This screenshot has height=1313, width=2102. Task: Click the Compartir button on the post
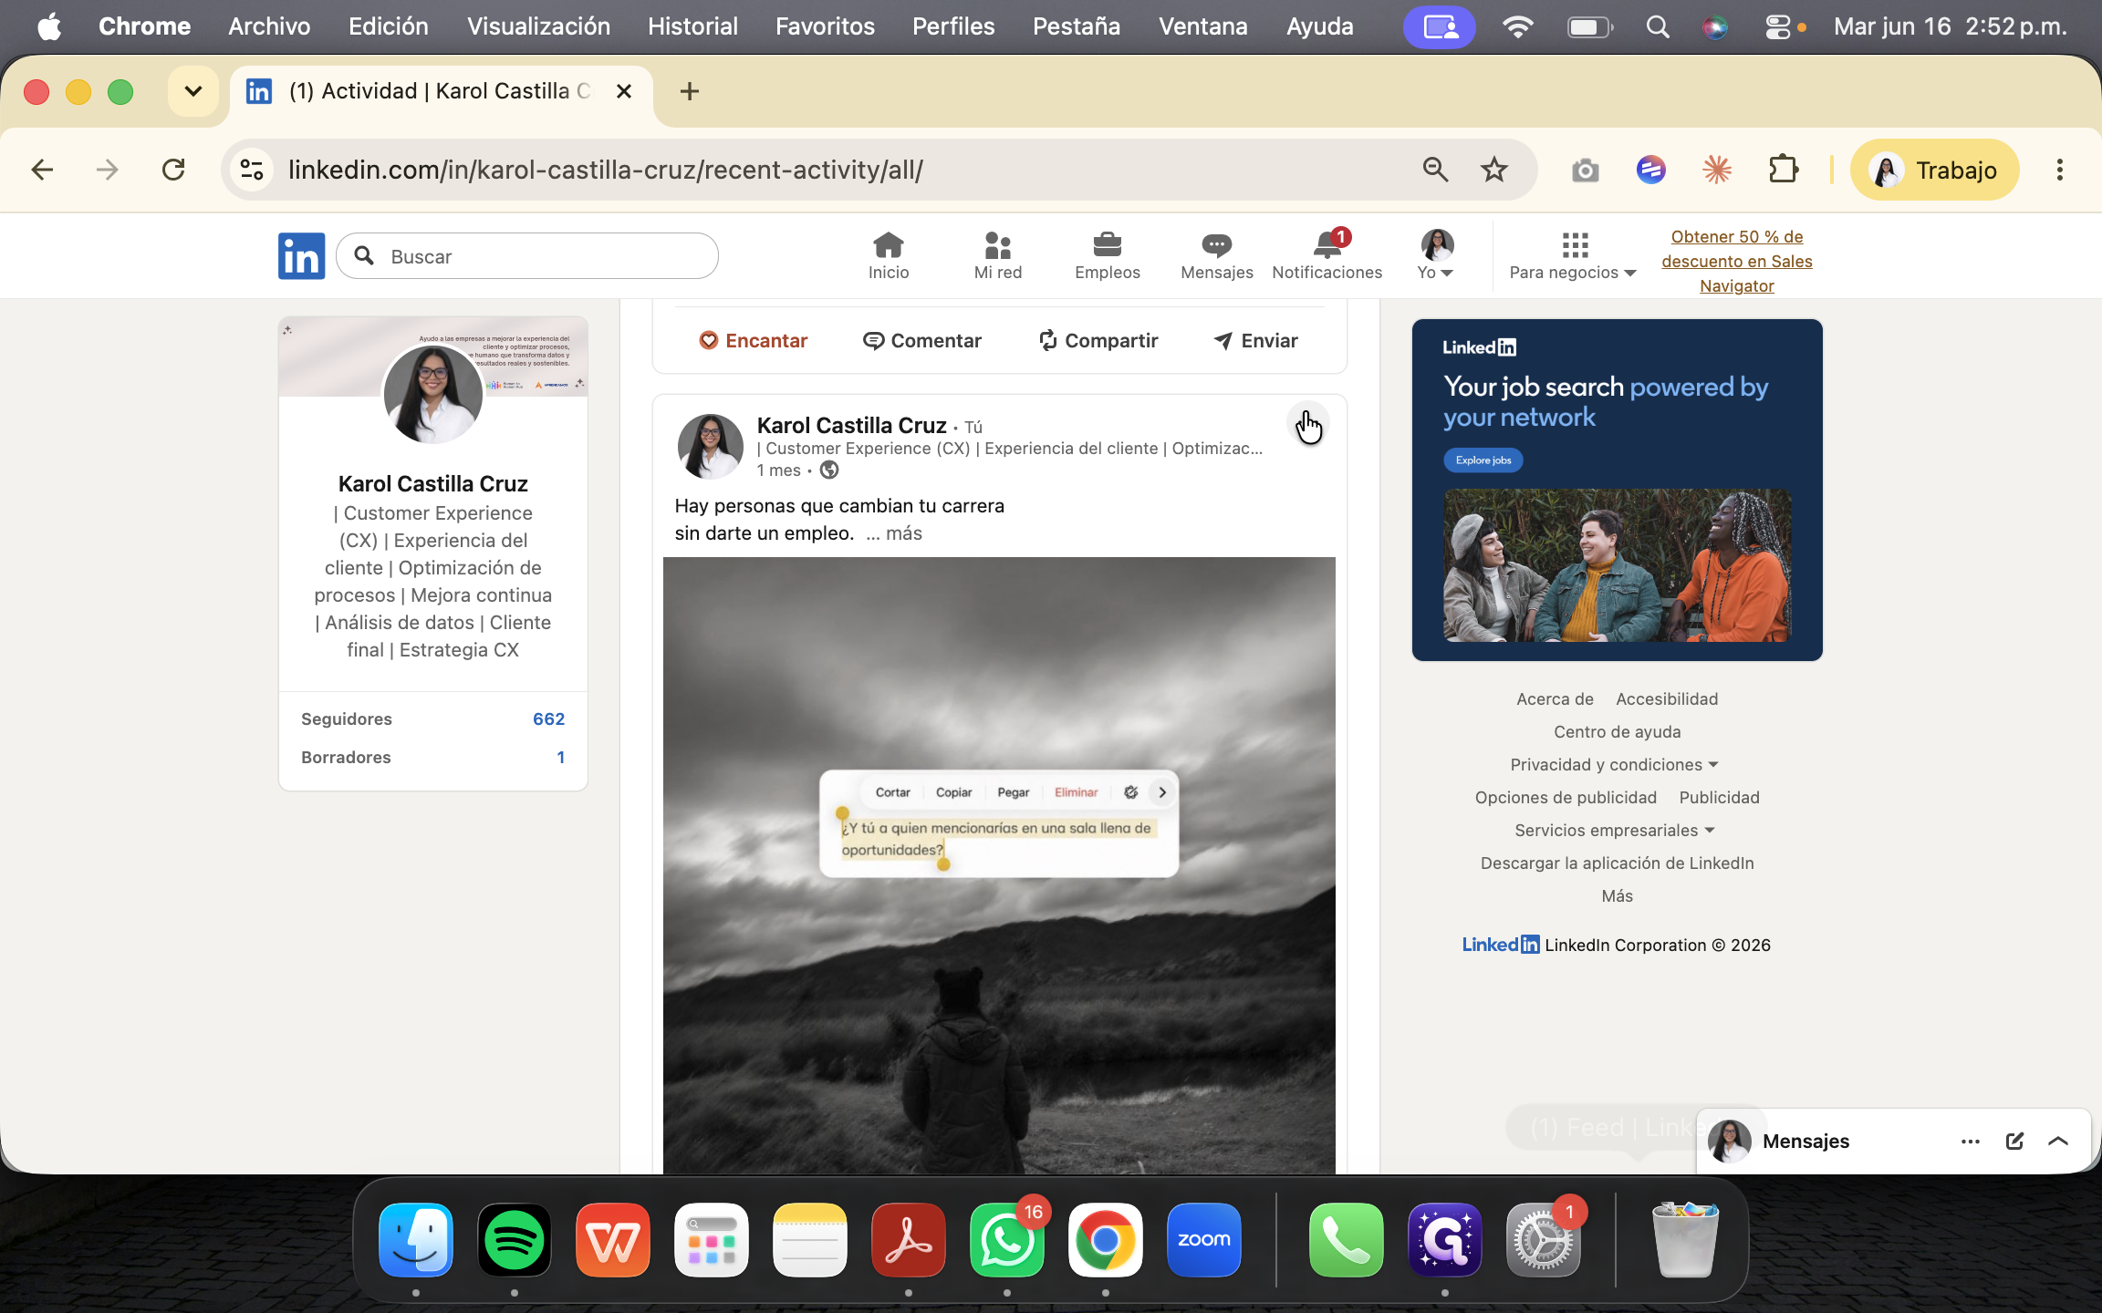pos(1098,340)
